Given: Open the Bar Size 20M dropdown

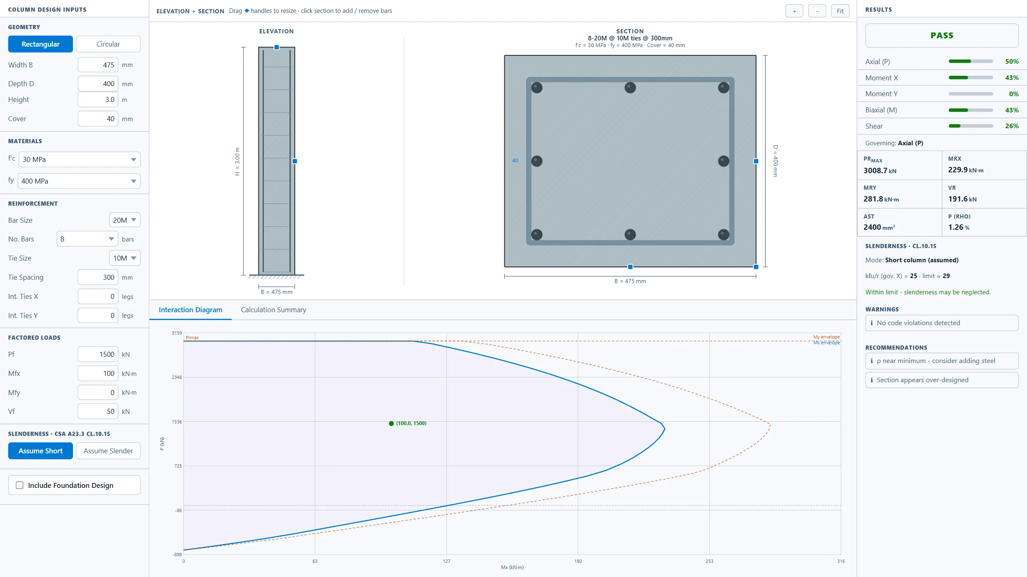Looking at the screenshot, I should click(125, 220).
